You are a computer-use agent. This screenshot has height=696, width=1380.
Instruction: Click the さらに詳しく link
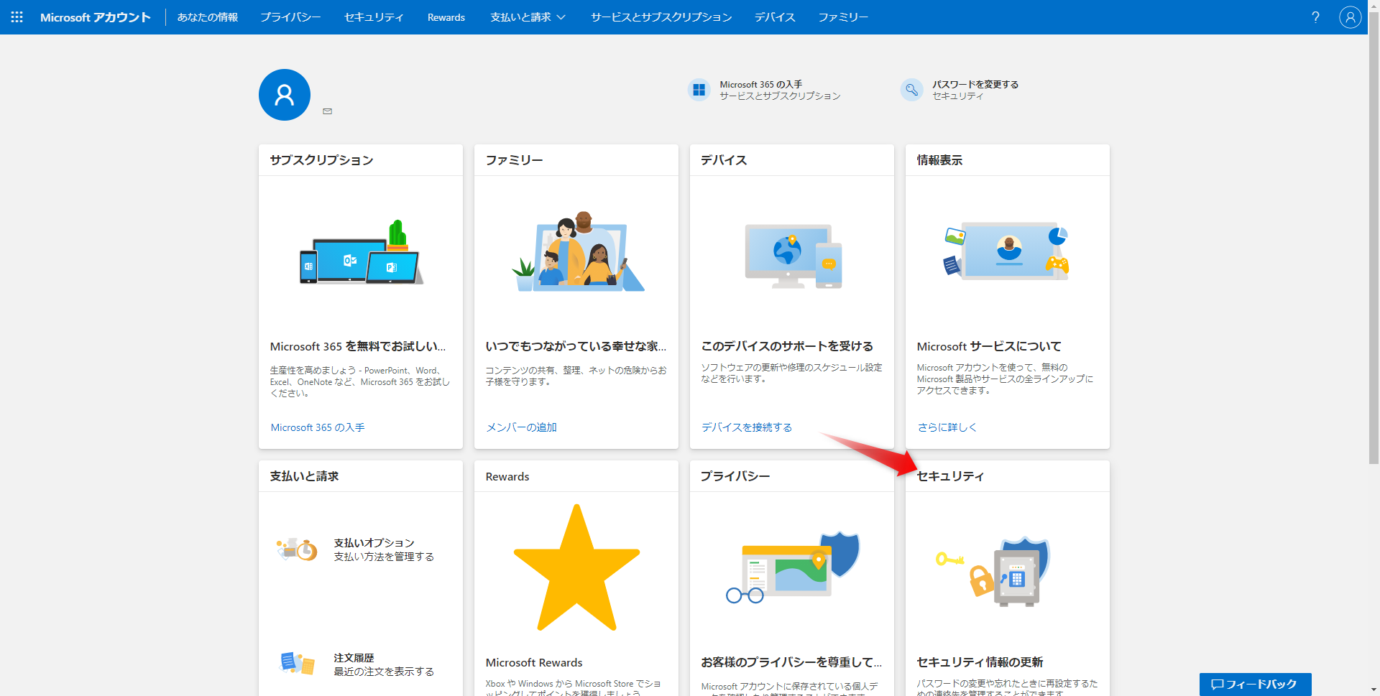[947, 427]
